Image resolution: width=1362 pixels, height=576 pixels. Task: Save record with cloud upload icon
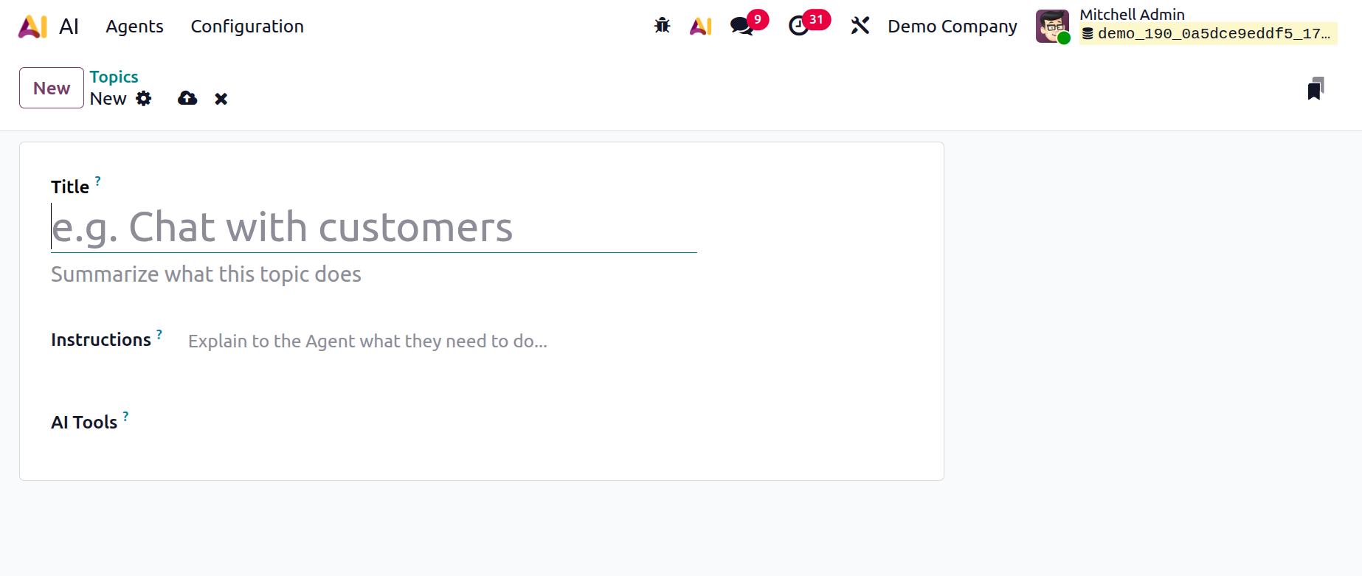pyautogui.click(x=187, y=99)
